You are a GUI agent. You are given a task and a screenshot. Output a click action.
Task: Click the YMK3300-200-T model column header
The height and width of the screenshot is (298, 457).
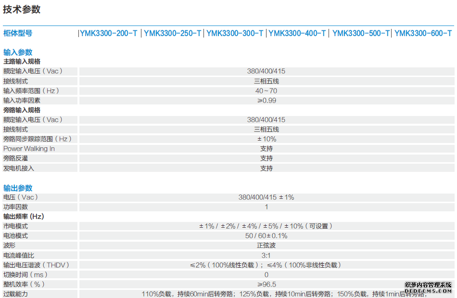click(x=109, y=33)
